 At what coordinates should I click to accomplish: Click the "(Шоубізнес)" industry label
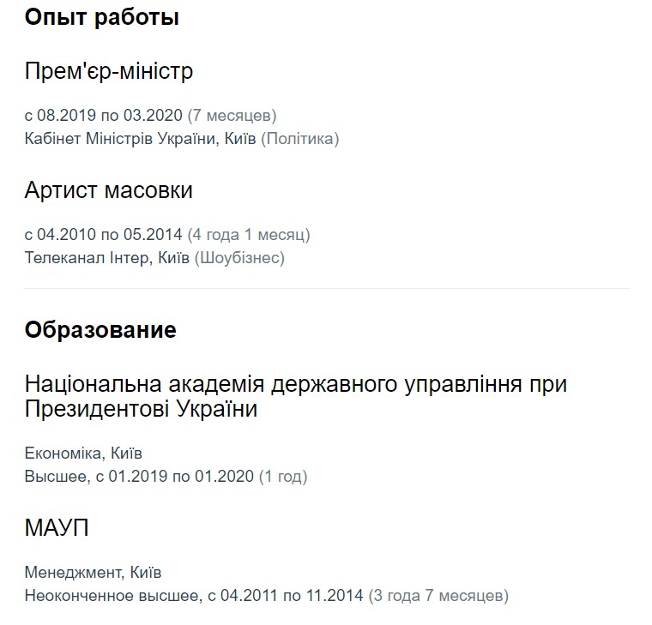(239, 257)
